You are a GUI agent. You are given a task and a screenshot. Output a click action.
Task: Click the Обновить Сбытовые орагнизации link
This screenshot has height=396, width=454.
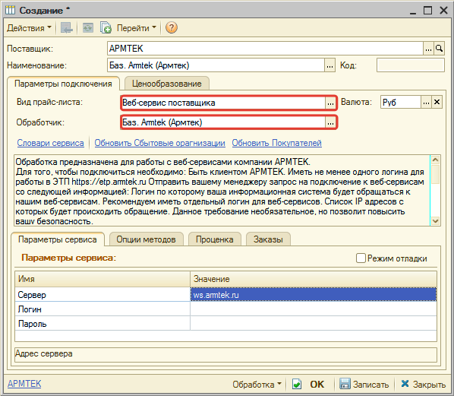(x=160, y=143)
